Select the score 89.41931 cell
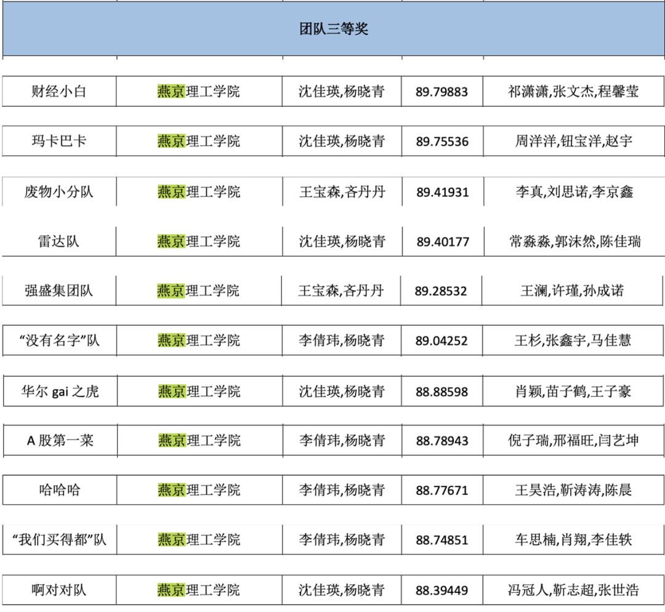This screenshot has width=665, height=612. 442,192
